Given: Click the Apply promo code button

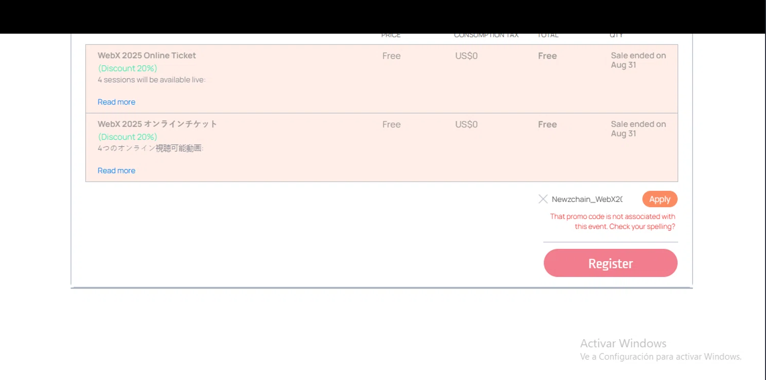Looking at the screenshot, I should pos(660,199).
